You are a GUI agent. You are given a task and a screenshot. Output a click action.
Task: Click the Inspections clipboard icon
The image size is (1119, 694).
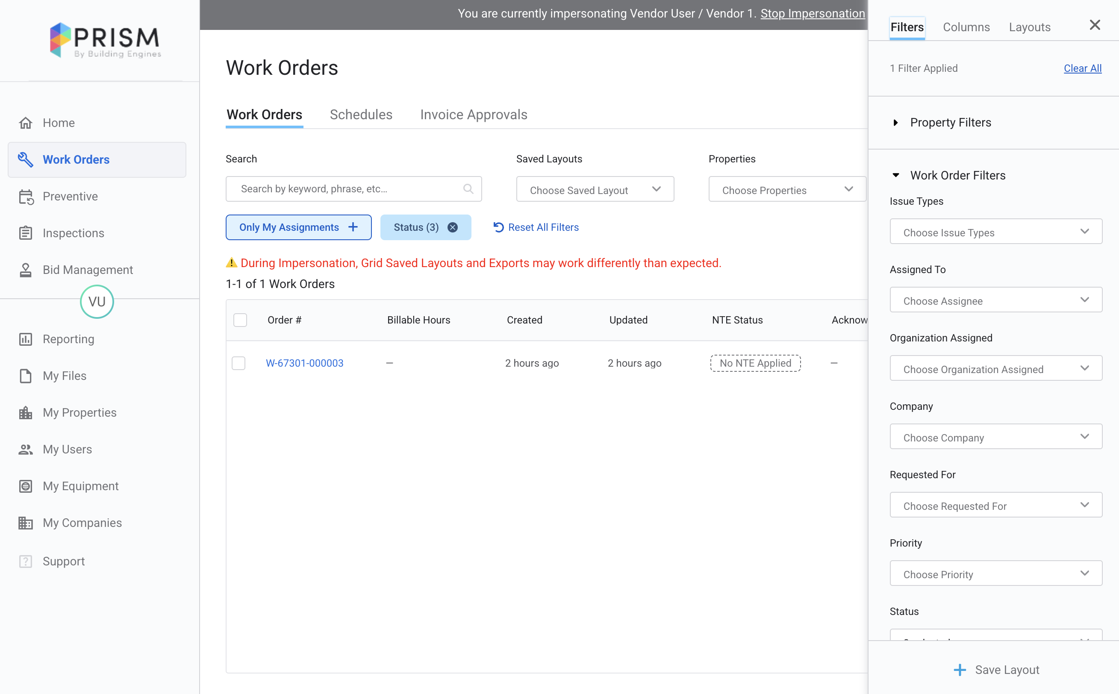[x=26, y=233]
